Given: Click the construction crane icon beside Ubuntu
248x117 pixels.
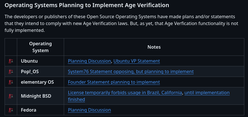Looking at the screenshot, I should coord(11,61).
